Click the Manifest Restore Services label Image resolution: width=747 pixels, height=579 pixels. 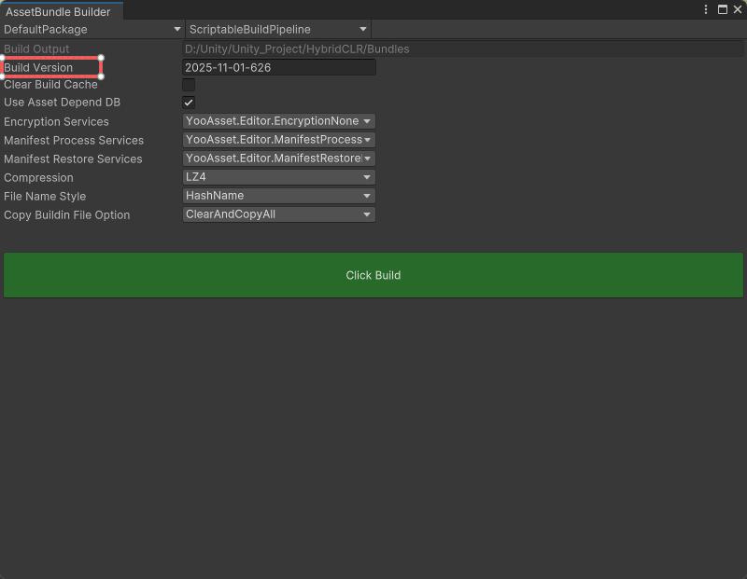click(73, 159)
